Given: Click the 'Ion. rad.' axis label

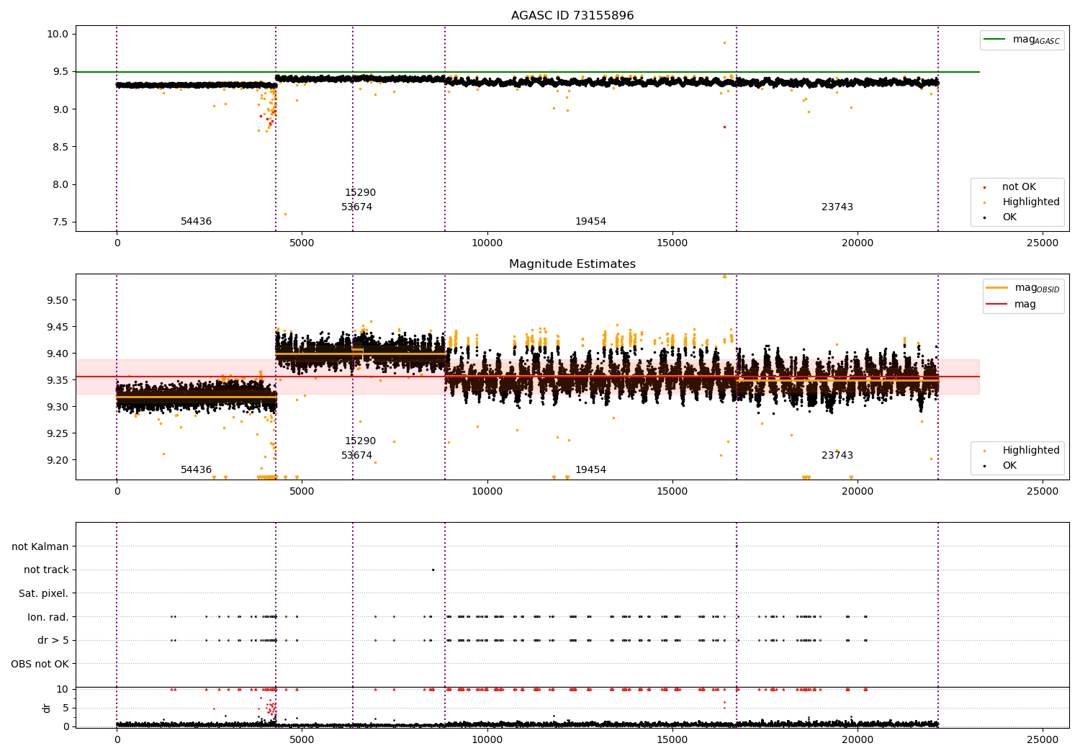Looking at the screenshot, I should (x=48, y=617).
